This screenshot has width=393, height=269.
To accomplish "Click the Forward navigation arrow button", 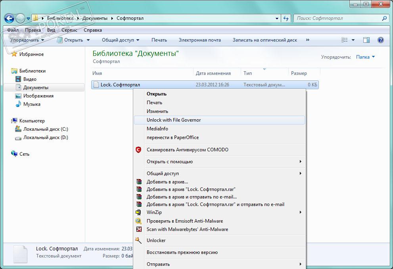I will tap(20, 18).
